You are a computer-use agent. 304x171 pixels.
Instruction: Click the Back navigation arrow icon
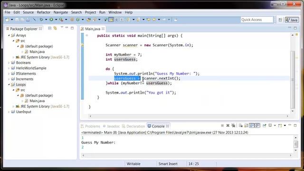point(154,20)
